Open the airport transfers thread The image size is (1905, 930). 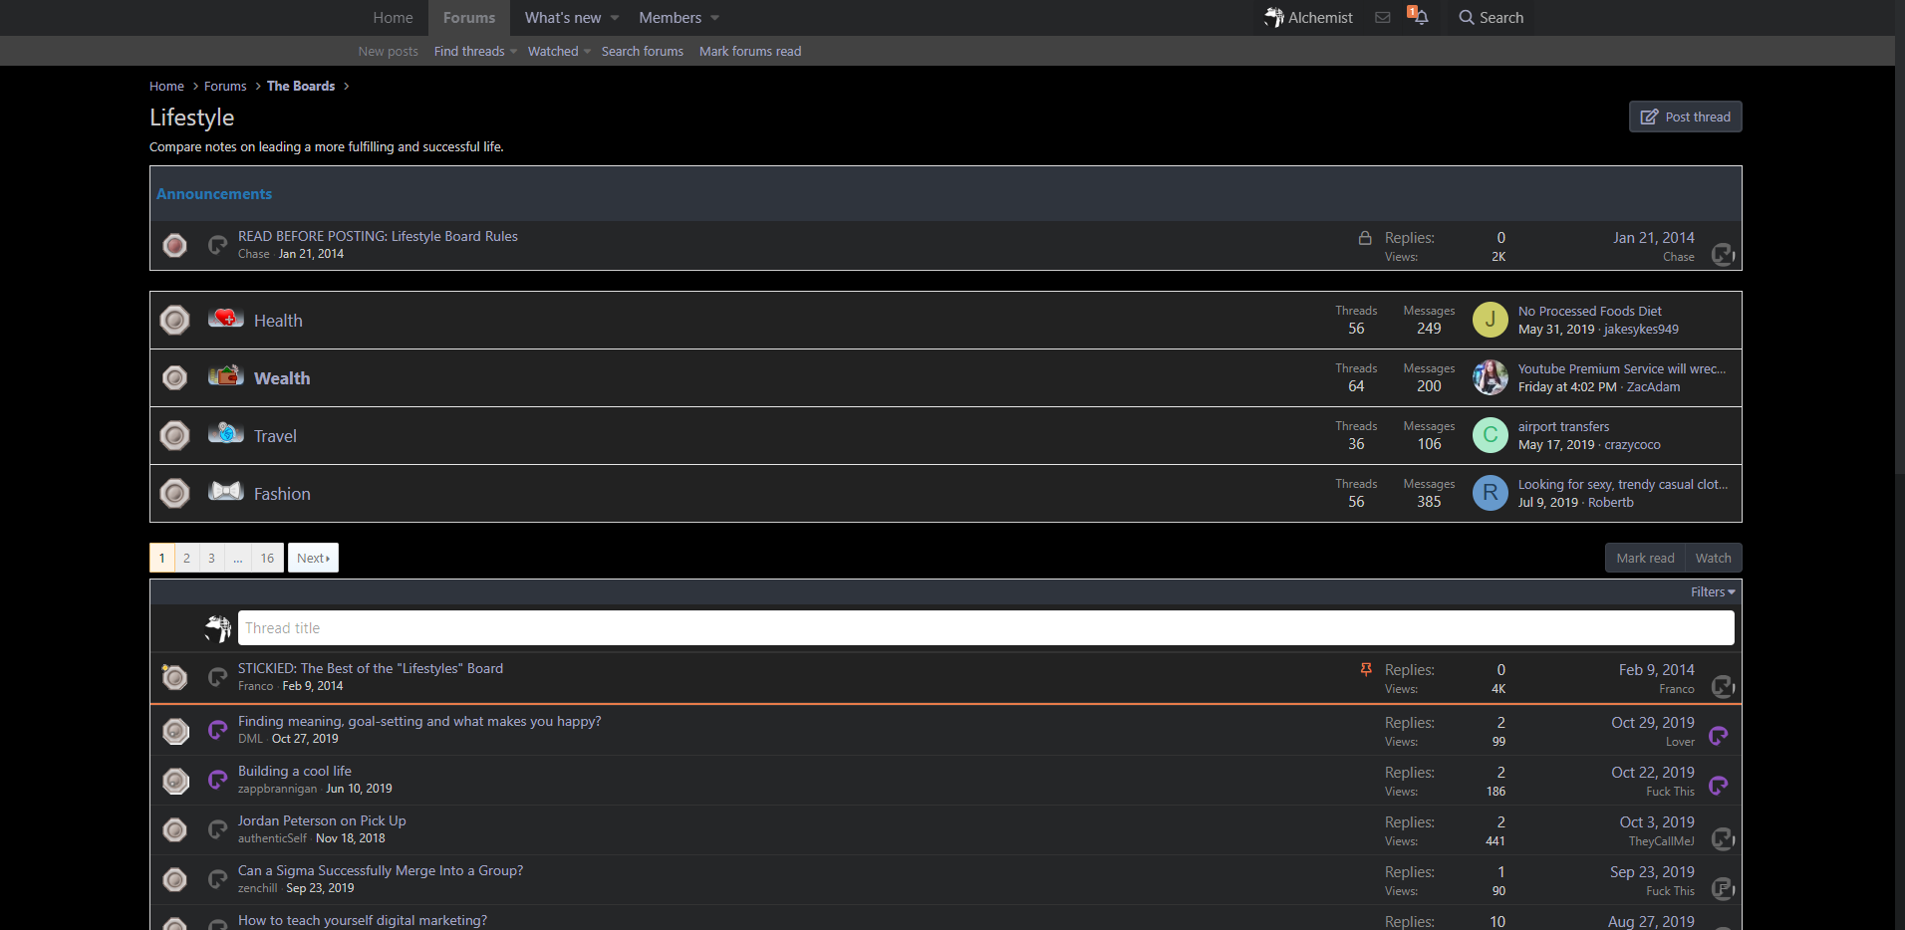[1563, 426]
